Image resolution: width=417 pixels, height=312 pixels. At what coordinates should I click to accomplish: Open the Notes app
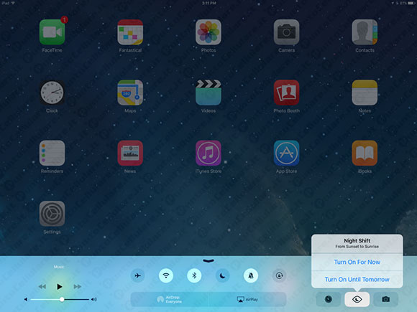click(x=365, y=93)
